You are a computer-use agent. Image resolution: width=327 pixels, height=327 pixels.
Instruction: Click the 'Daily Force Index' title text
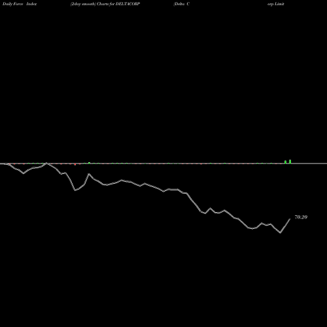pos(20,4)
